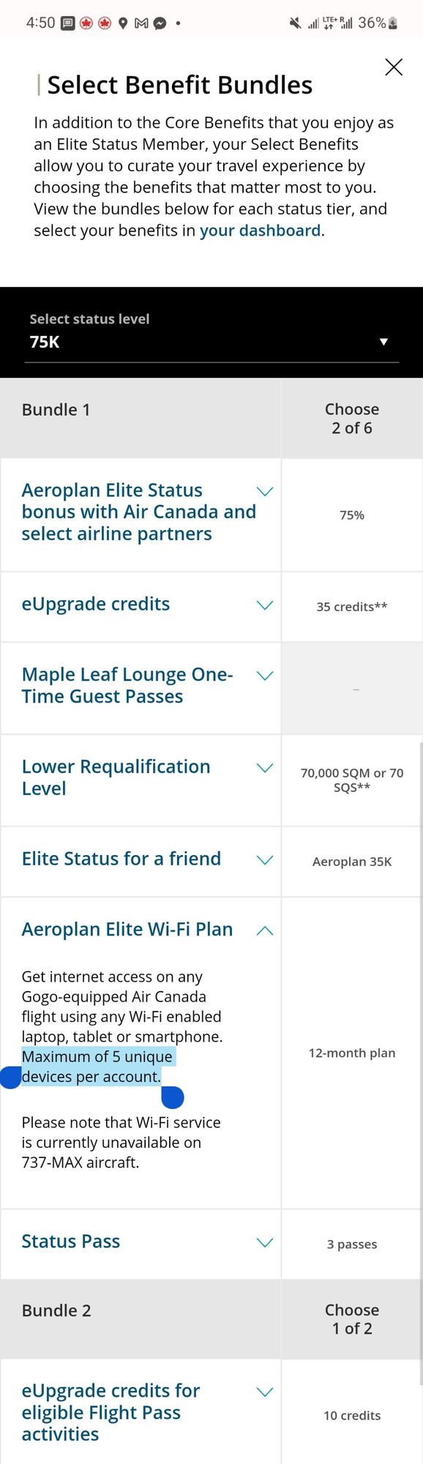Close the Select Benefit Bundles dialog
This screenshot has width=423, height=1464.
[x=394, y=67]
